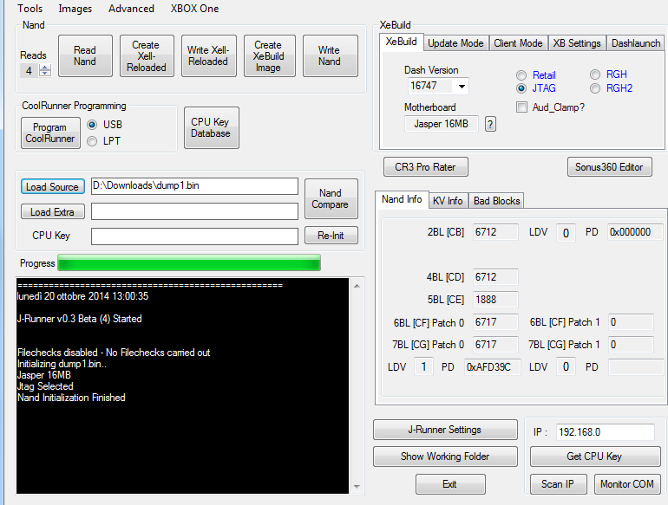The height and width of the screenshot is (505, 668).
Task: Click the Jasper 16MB motherboard field
Action: [x=441, y=124]
